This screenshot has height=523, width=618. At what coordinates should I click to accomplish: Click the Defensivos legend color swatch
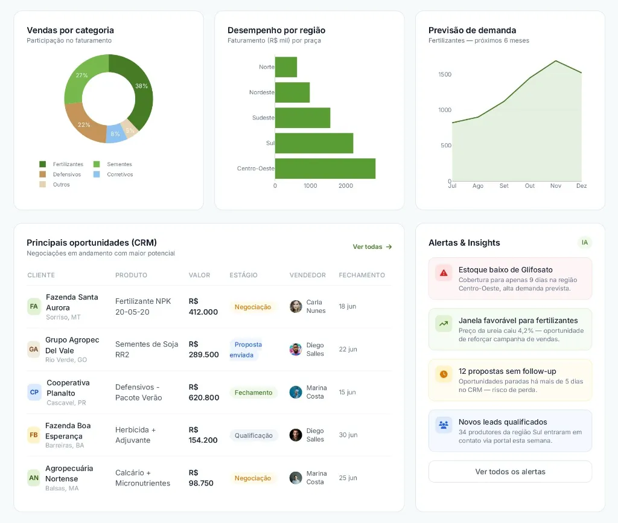(43, 175)
